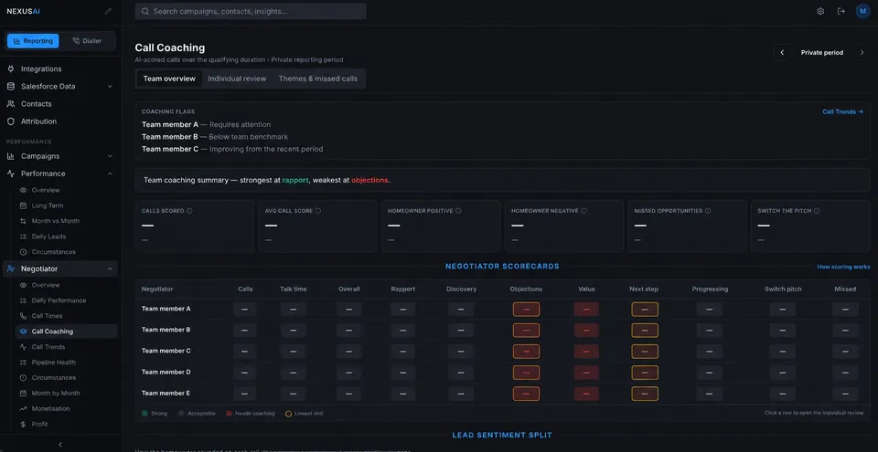
Task: Open Circumstances under Performance
Action: tap(54, 252)
